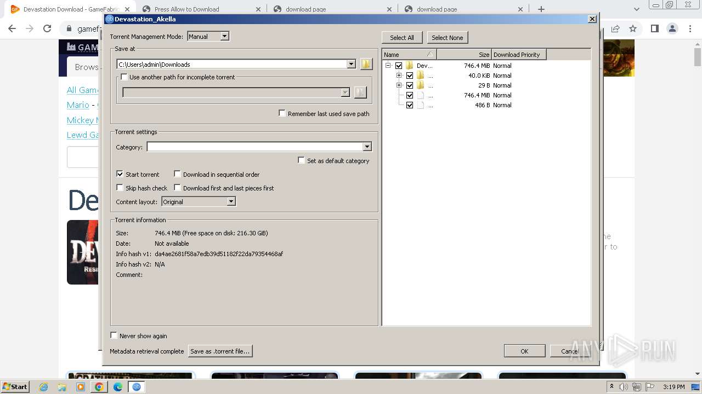Open network icon in system tray

click(636, 387)
